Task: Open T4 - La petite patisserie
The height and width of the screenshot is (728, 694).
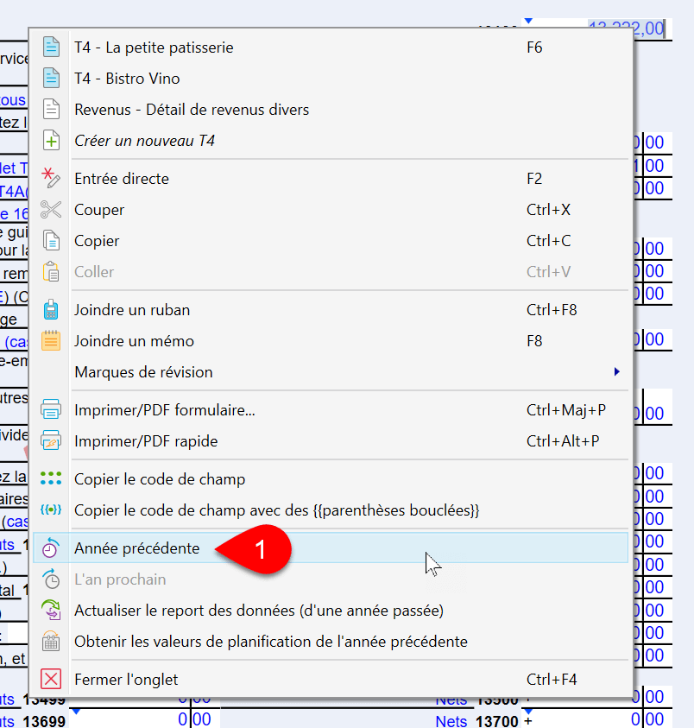Action: tap(330, 47)
